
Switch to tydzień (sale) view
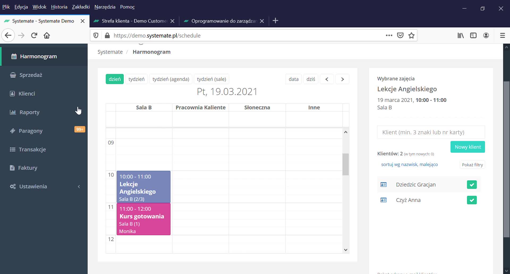[x=211, y=79]
